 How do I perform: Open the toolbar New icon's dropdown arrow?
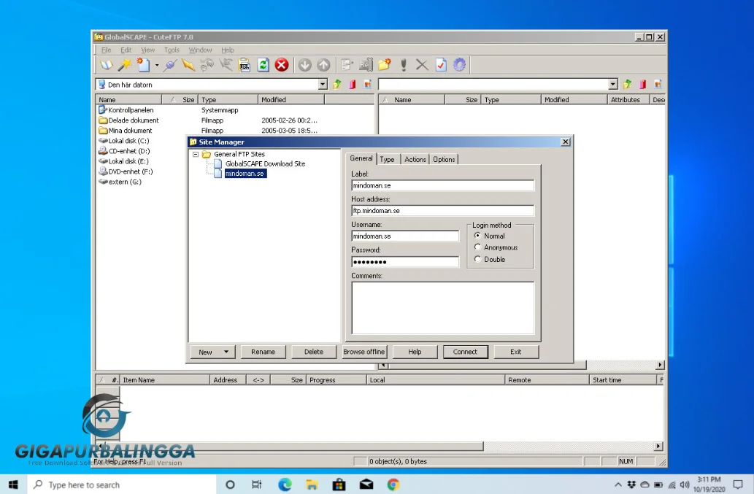[157, 65]
